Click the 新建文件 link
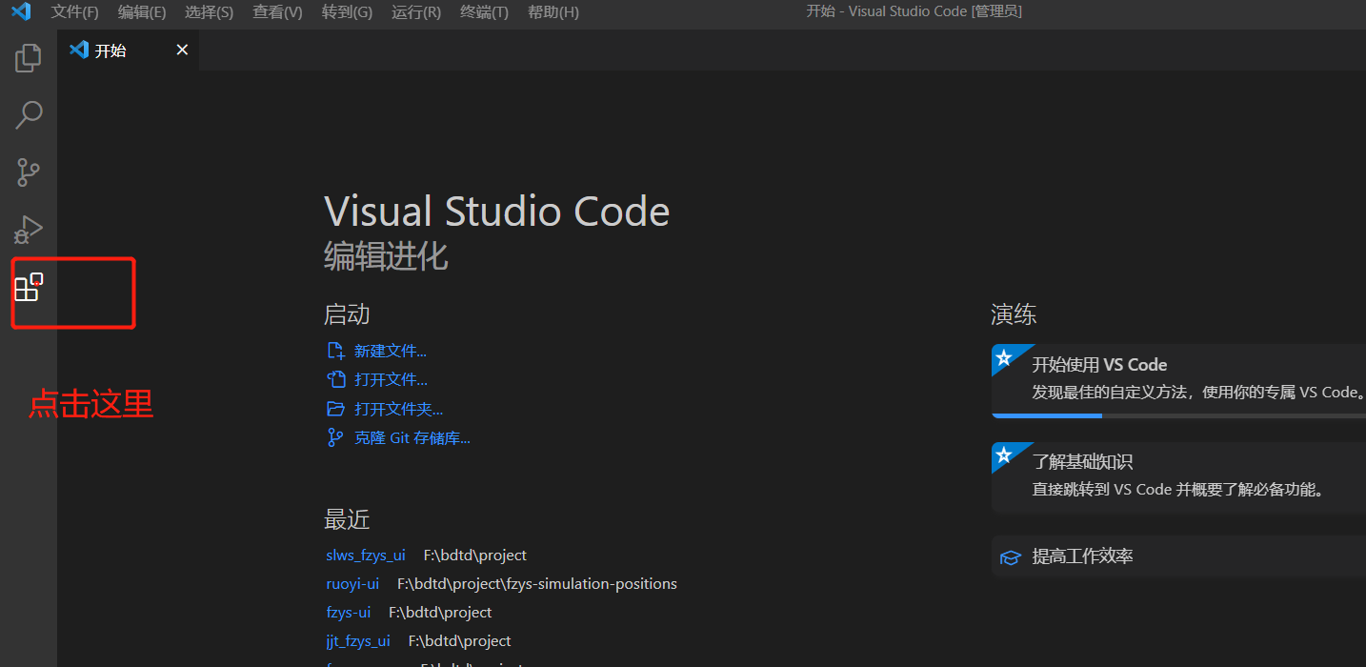This screenshot has height=667, width=1366. pos(391,350)
